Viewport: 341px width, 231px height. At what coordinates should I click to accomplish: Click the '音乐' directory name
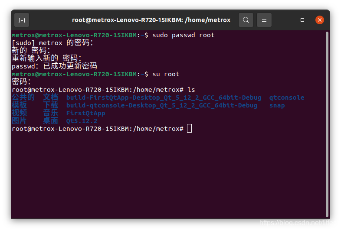click(50, 113)
